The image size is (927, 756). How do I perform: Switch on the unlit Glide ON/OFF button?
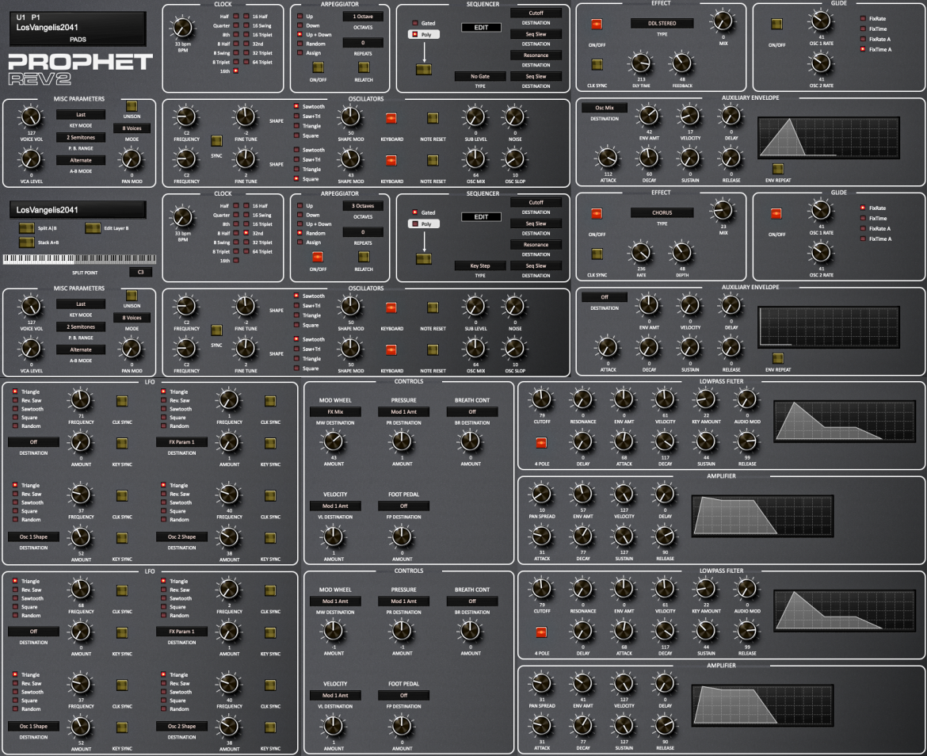[776, 25]
